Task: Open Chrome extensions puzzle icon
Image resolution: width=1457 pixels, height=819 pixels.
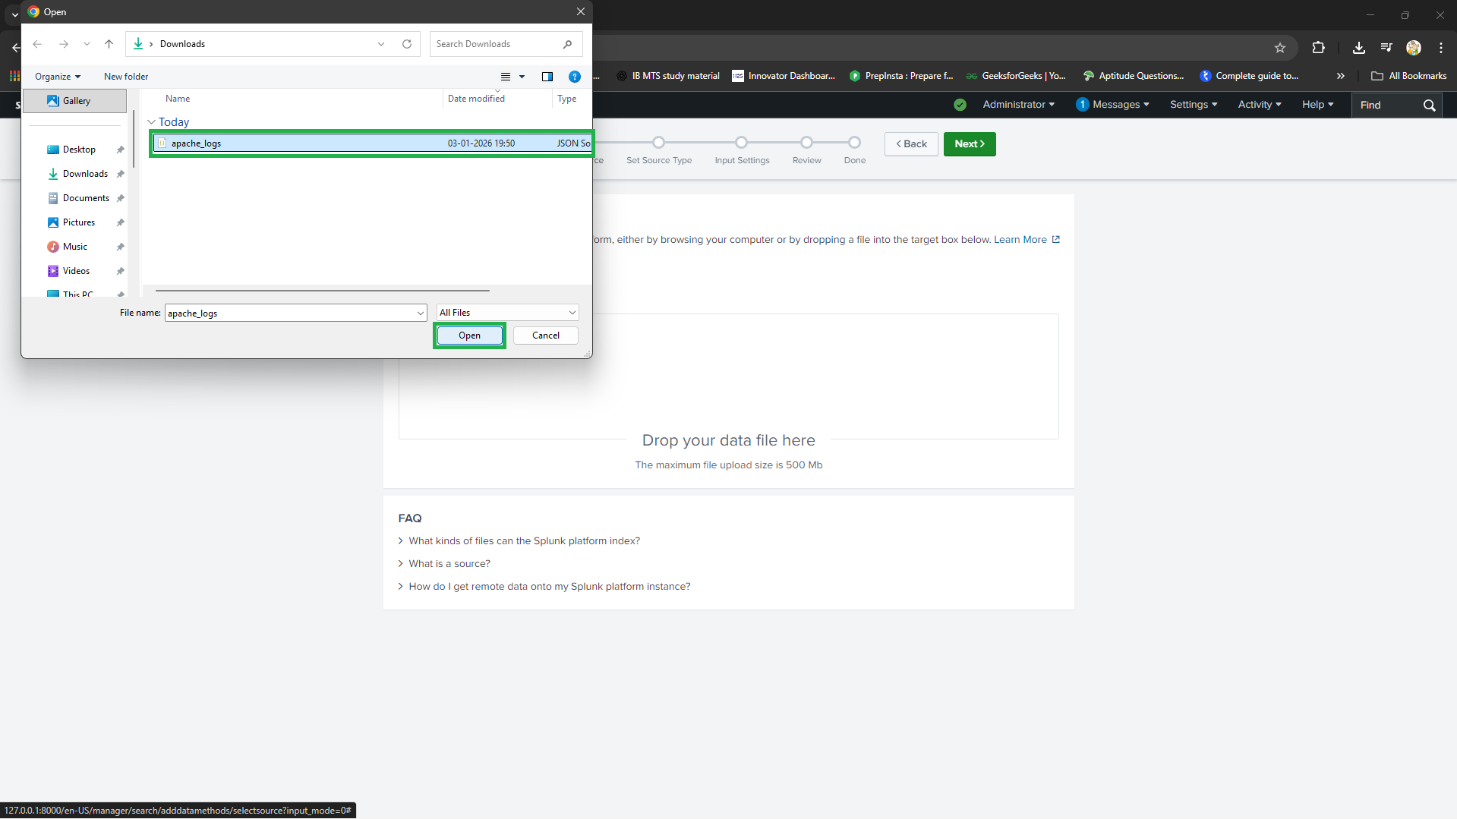Action: point(1318,48)
